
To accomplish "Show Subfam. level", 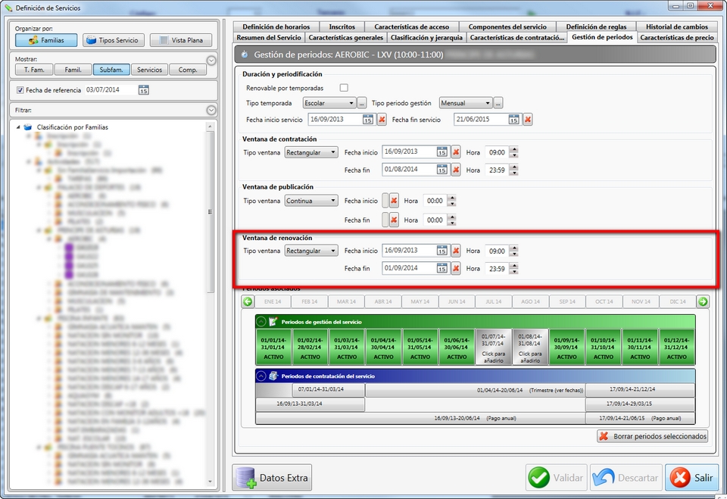I will point(111,70).
